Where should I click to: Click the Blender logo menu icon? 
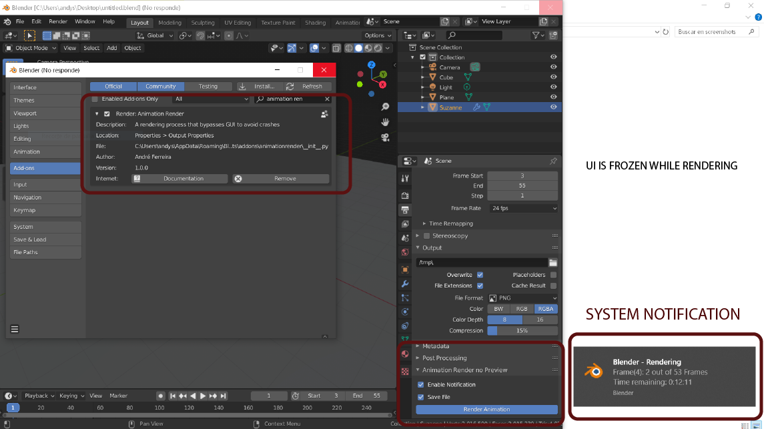coord(7,22)
